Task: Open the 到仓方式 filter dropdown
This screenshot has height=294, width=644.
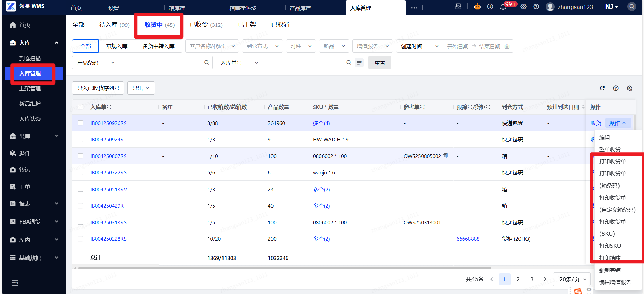Action: click(x=262, y=46)
